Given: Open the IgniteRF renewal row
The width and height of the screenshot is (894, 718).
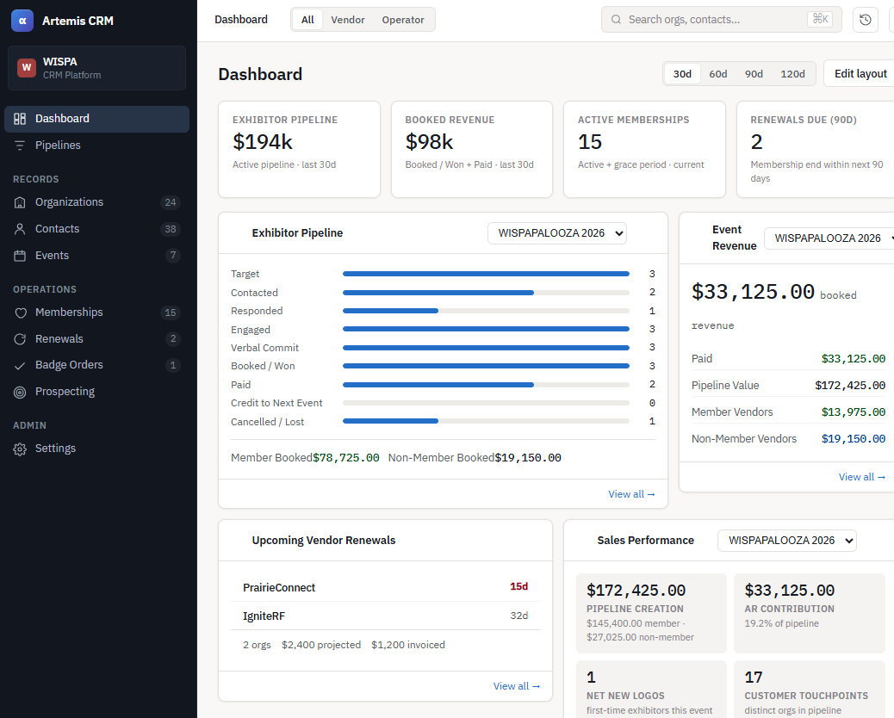Looking at the screenshot, I should [386, 616].
